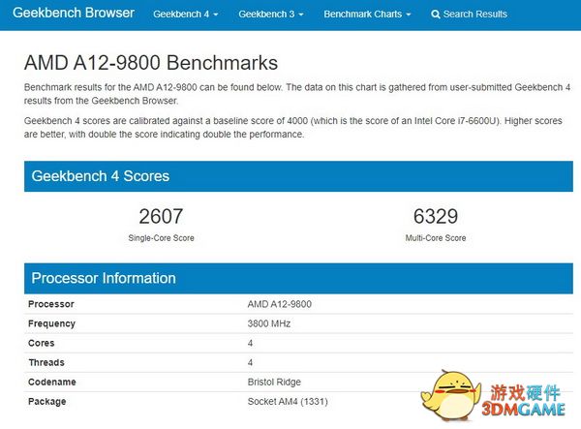Viewport: 581px width, 429px height.
Task: Select the multi-core score 6329
Action: (x=436, y=216)
